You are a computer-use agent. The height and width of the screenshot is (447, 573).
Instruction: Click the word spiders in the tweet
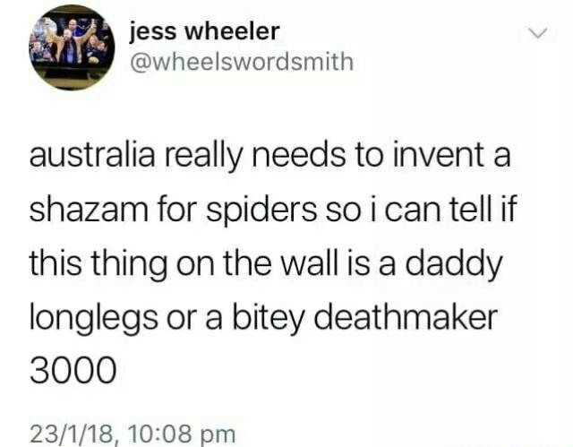pyautogui.click(x=261, y=211)
